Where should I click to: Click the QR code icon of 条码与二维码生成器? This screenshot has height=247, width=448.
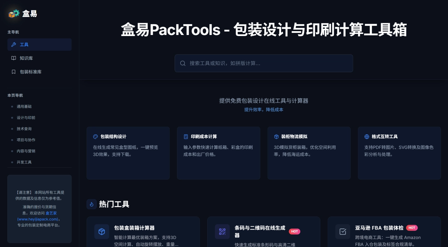point(222,232)
